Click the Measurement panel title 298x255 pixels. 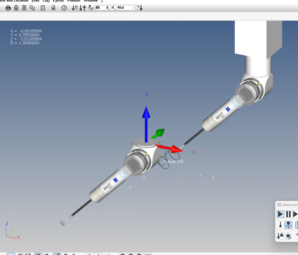tap(290, 205)
